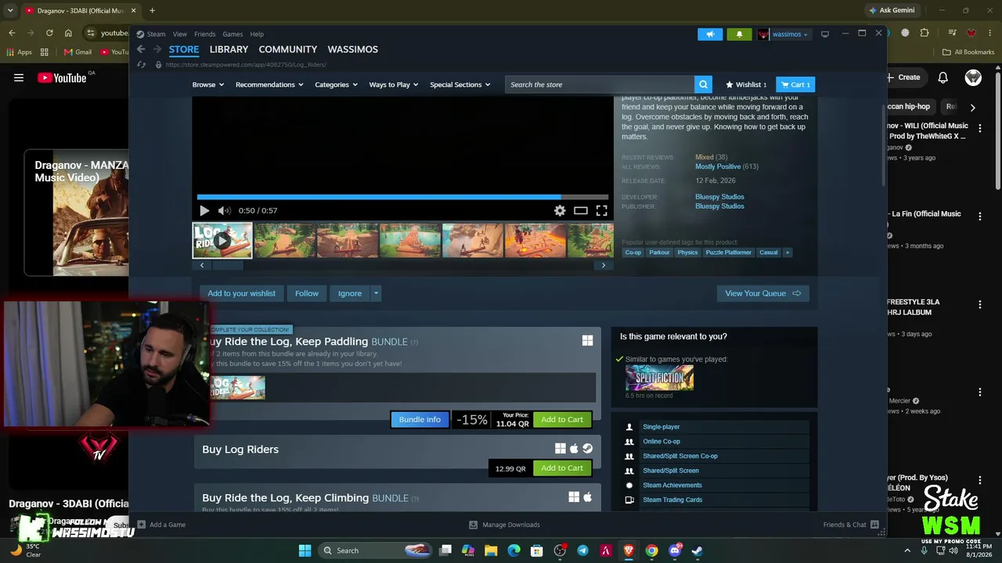Click the YouTube Create button

point(904,77)
